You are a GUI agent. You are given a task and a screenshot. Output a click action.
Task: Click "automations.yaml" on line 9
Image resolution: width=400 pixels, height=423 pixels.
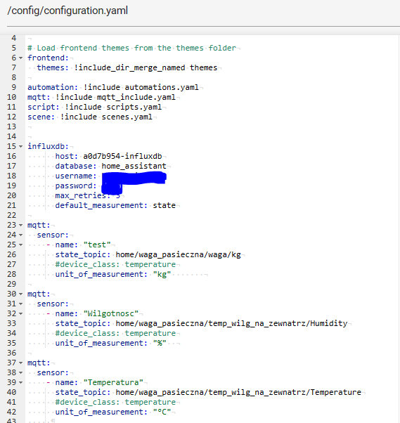pyautogui.click(x=162, y=87)
